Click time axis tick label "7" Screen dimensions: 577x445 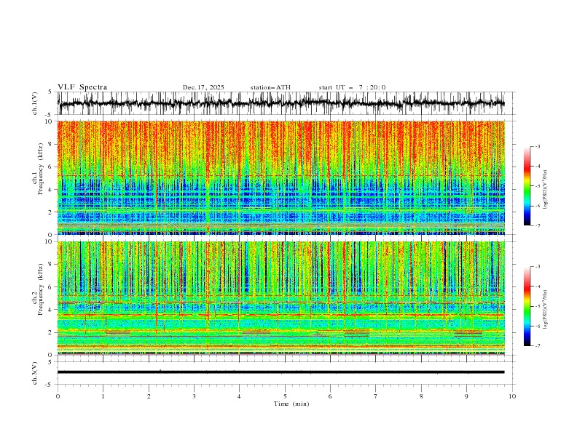click(x=376, y=396)
